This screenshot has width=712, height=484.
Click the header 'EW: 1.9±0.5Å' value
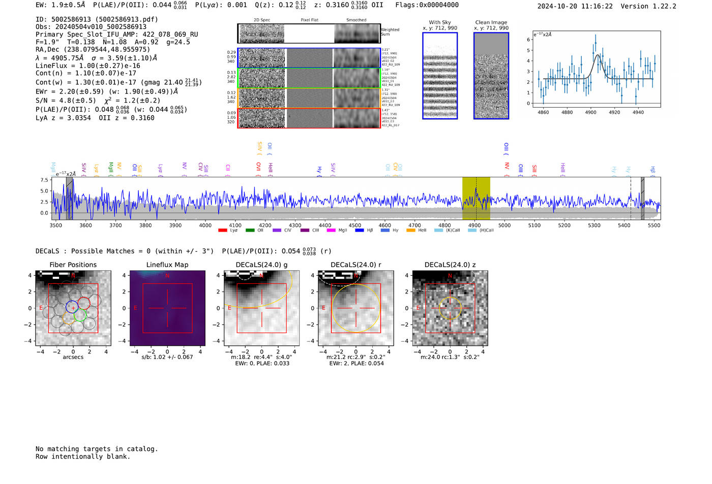tap(61, 5)
